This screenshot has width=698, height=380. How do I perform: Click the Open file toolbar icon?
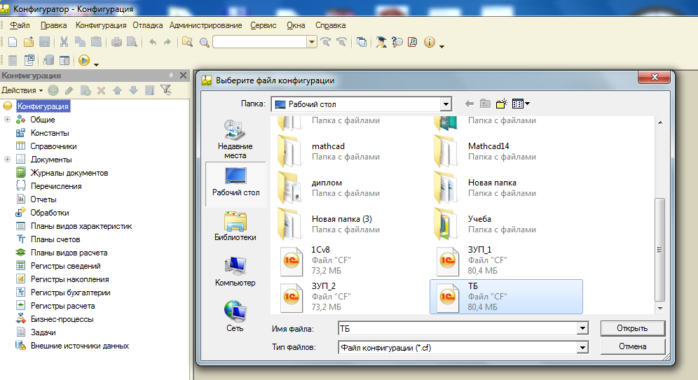[x=29, y=42]
